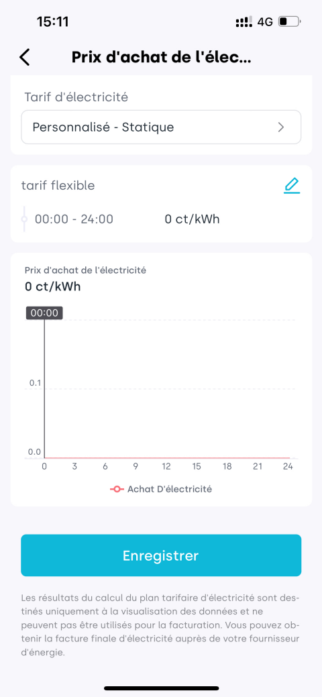Tap the battery status icon
Image resolution: width=322 pixels, height=697 pixels.
pyautogui.click(x=290, y=21)
